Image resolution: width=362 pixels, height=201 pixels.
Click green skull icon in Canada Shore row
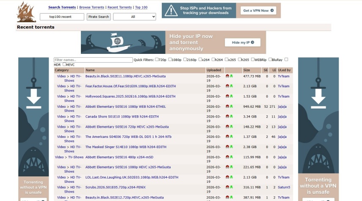pos(231,116)
